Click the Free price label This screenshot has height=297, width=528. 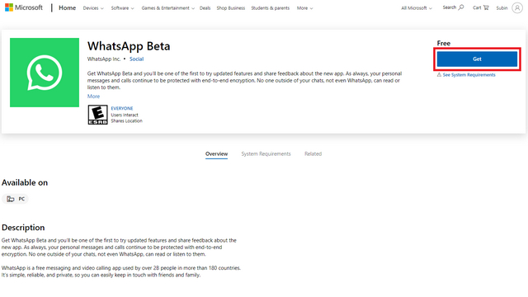444,43
